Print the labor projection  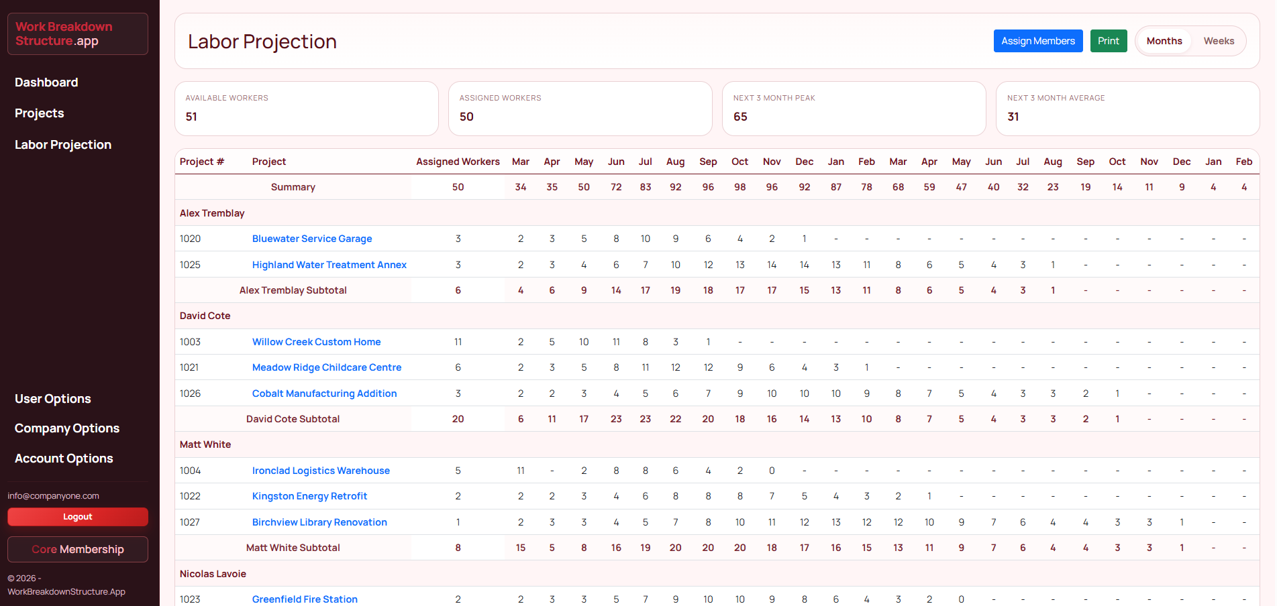coord(1108,41)
